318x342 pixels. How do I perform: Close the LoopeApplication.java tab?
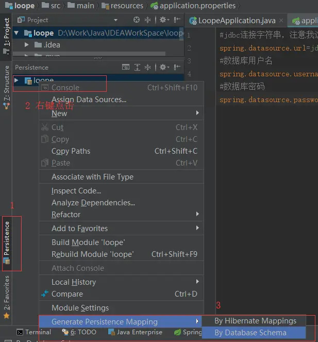pos(281,20)
